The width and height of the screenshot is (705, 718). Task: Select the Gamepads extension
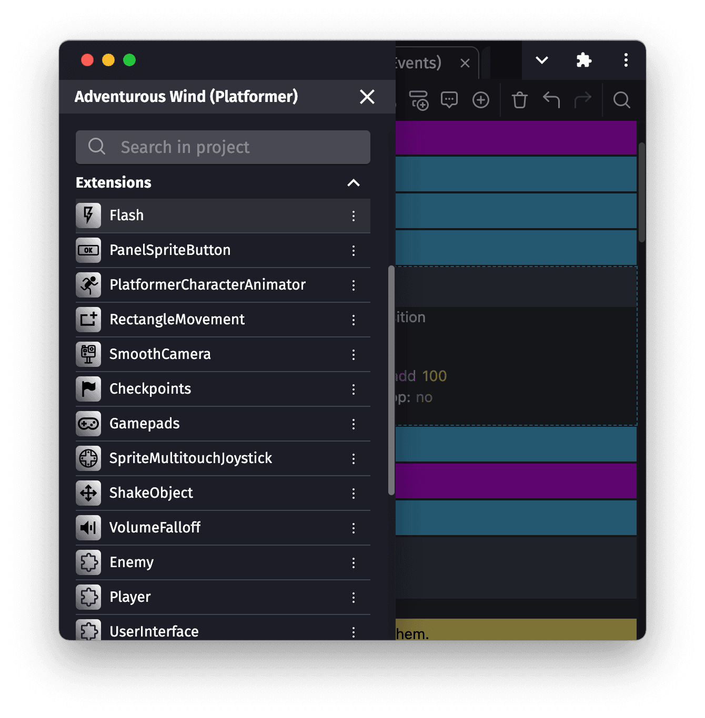point(145,424)
